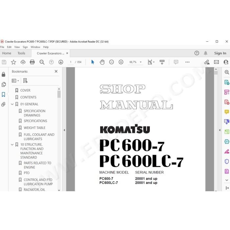Click the star bookmark icon in toolbar
Image resolution: width=230 pixels, height=230 pixels.
13,62
